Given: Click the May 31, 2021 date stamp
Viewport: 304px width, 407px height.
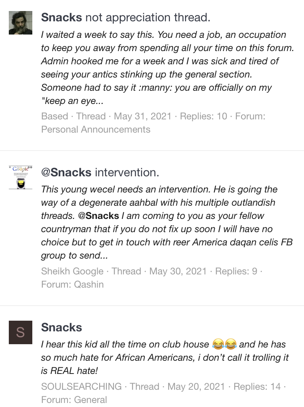Looking at the screenshot, I should click(143, 116).
